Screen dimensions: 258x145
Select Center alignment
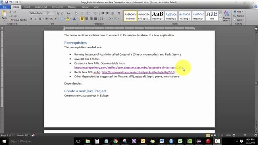(87, 19)
